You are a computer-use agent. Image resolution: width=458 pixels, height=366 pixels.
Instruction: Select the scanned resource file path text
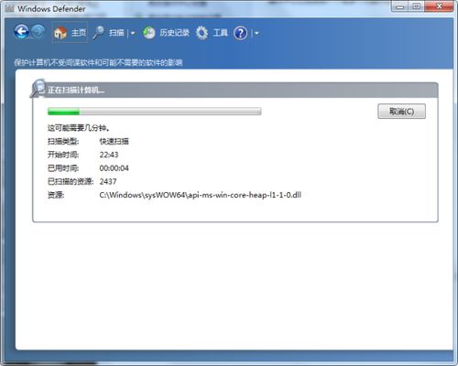click(201, 195)
